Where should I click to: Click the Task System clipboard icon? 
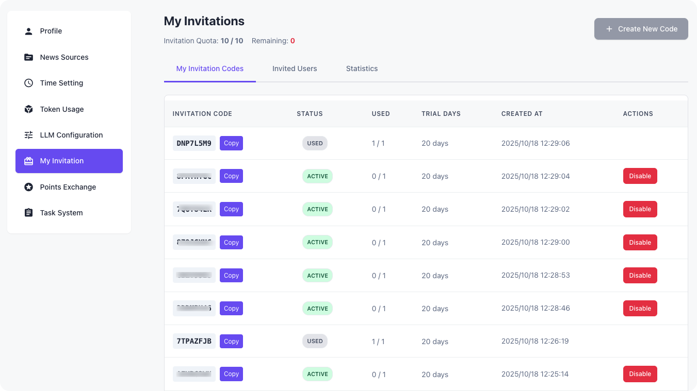coord(29,213)
